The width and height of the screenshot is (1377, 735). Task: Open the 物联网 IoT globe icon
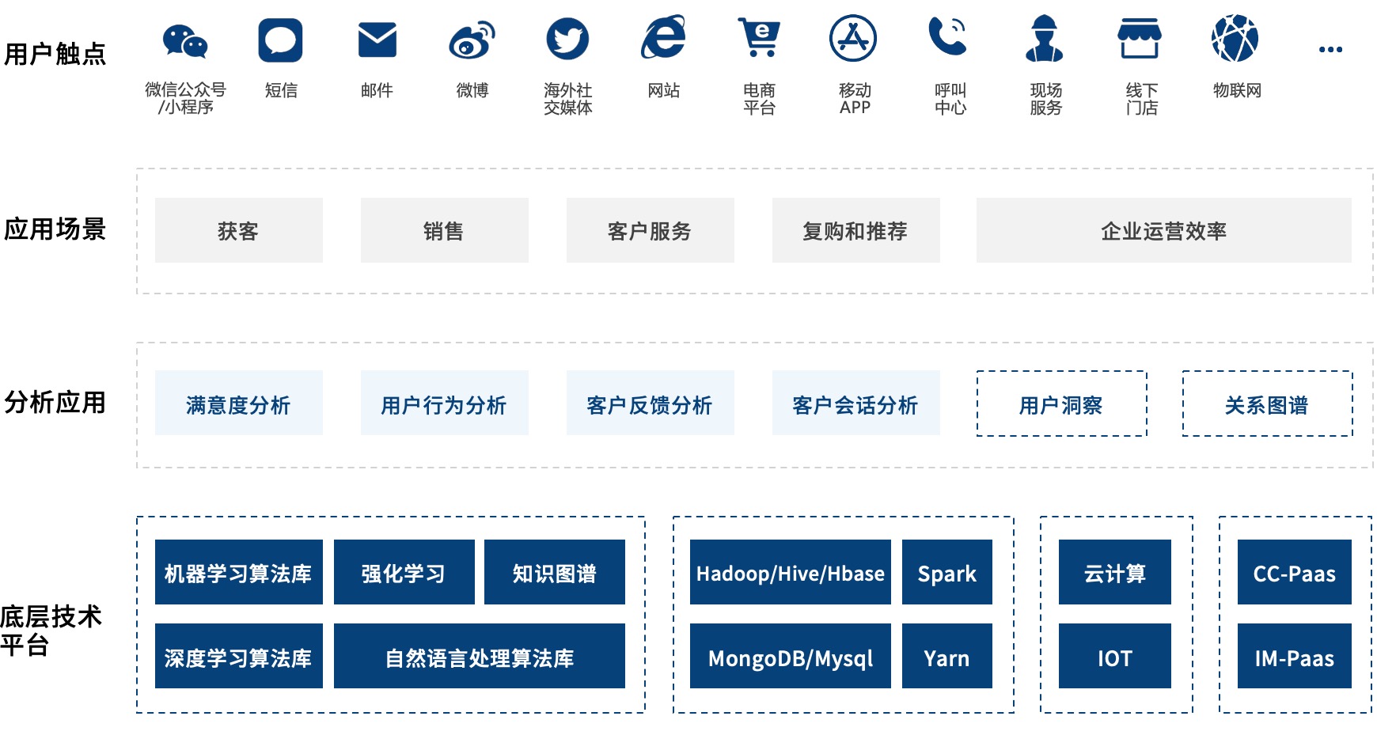click(1236, 38)
